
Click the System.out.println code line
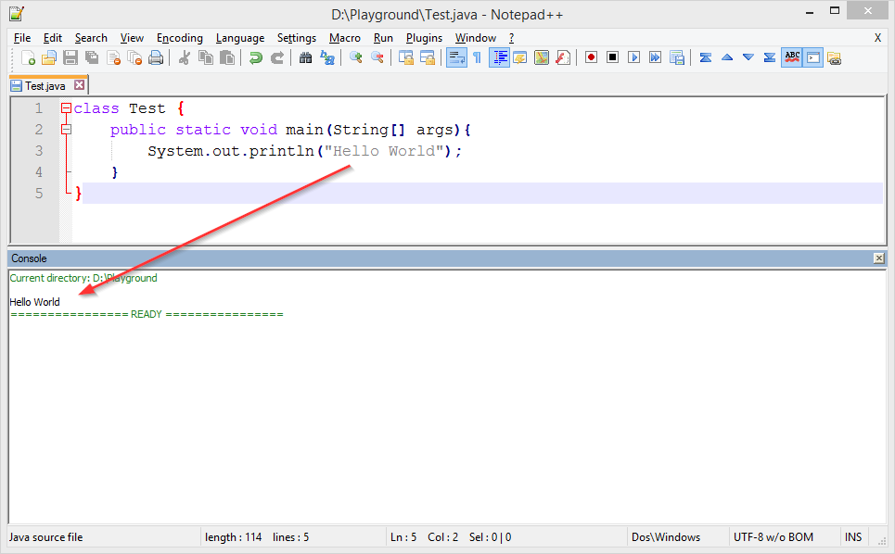tap(304, 151)
